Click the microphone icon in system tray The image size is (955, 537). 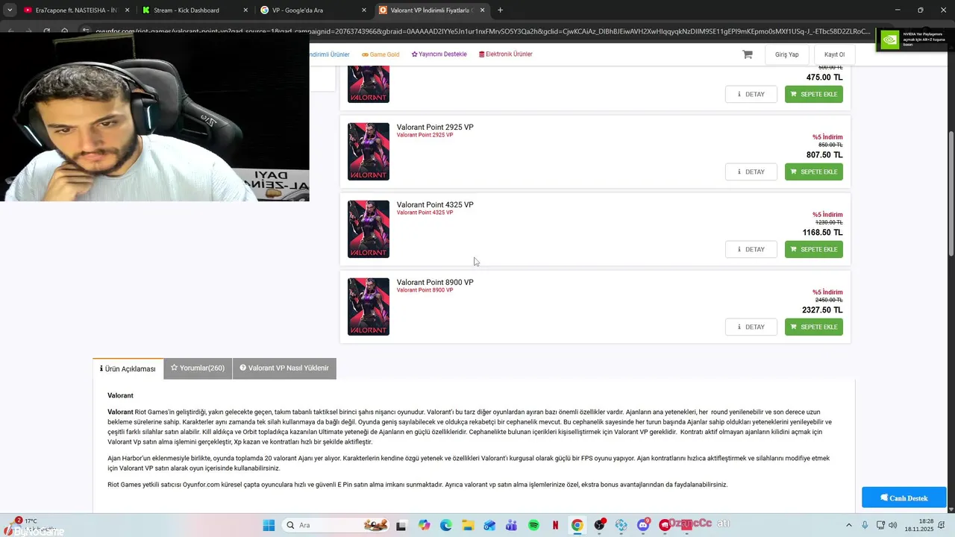(x=865, y=525)
